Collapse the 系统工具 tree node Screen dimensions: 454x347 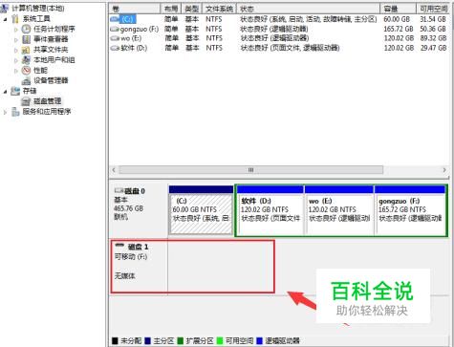click(x=6, y=19)
